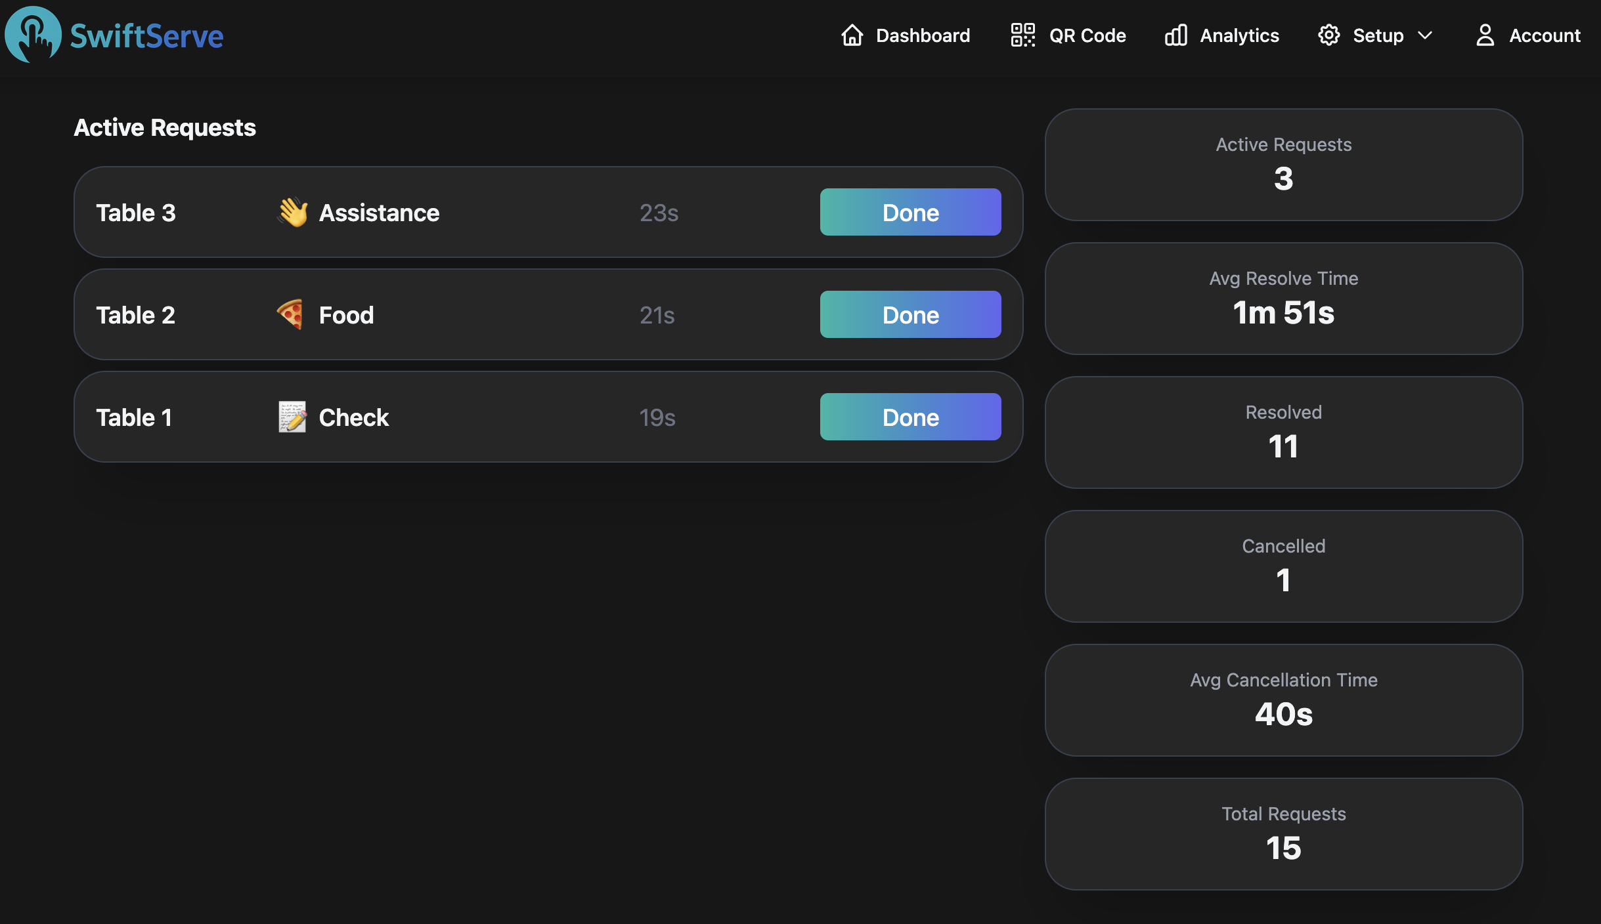Click the waving hand assistance icon for Table 3
1601x924 pixels.
coord(293,212)
